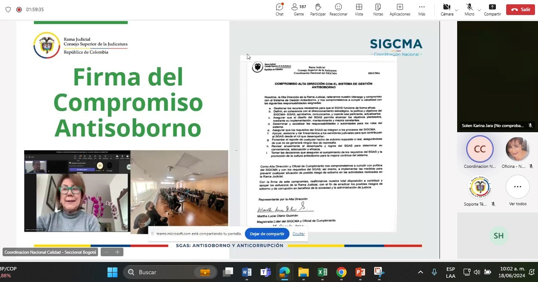Open Microsoft Edge from taskbar

point(284,272)
